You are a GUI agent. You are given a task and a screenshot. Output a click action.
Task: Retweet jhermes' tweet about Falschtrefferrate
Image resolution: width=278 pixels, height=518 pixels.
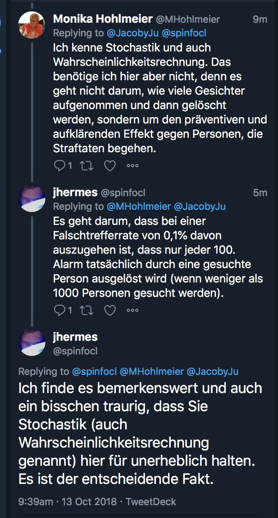86,310
